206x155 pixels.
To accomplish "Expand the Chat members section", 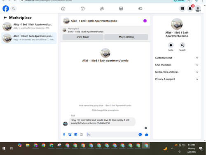I will (x=177, y=65).
